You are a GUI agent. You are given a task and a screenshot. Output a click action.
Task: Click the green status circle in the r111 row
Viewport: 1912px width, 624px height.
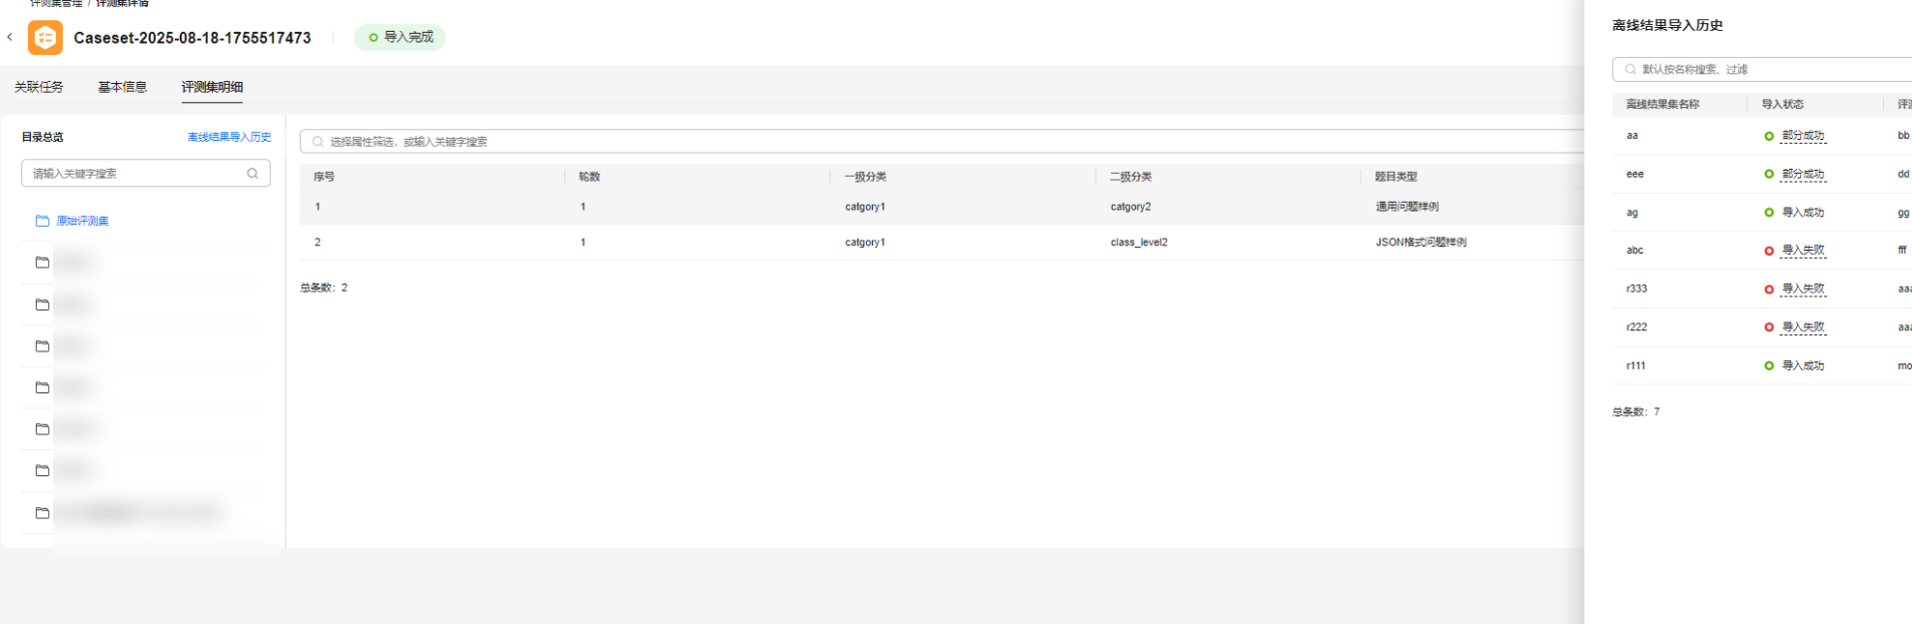click(x=1769, y=366)
